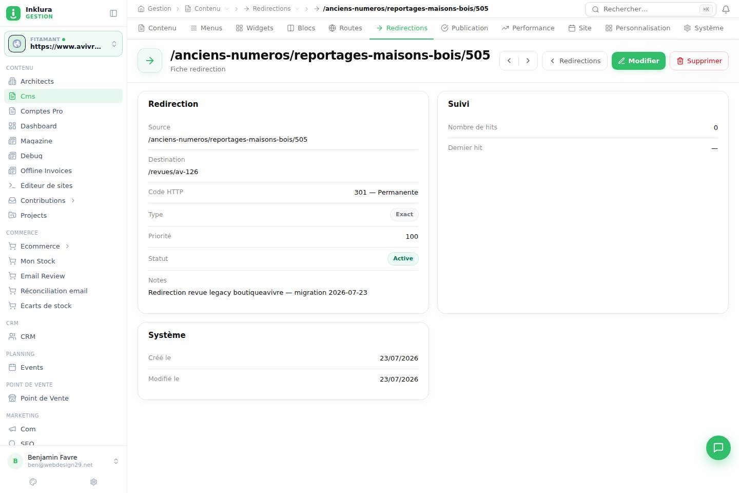Expand the Contributions submenu
This screenshot has height=493, width=739.
pyautogui.click(x=73, y=200)
